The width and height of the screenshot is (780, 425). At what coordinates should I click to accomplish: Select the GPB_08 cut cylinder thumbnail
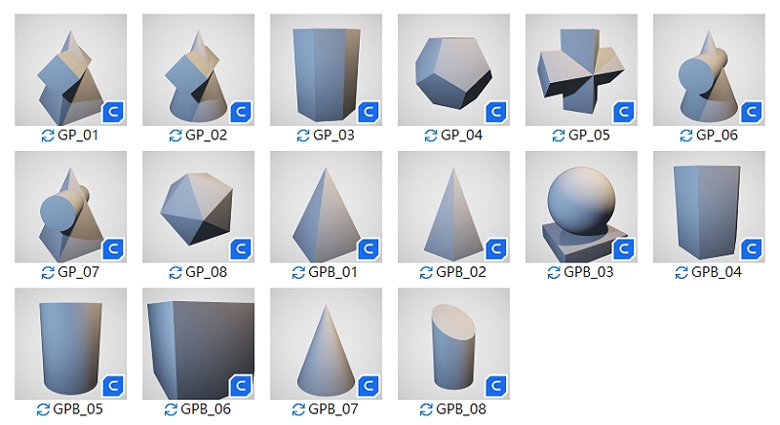(x=453, y=344)
